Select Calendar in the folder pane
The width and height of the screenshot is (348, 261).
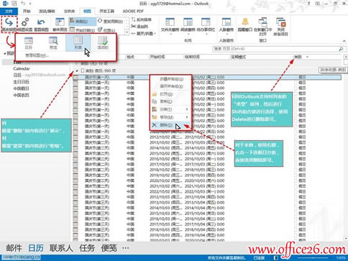click(x=22, y=68)
